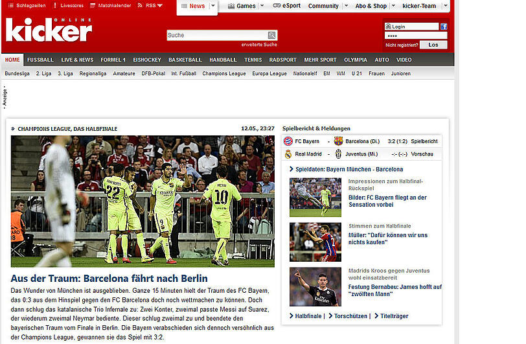Select FUSSBALL in main navigation
The width and height of the screenshot is (526, 344).
point(40,60)
